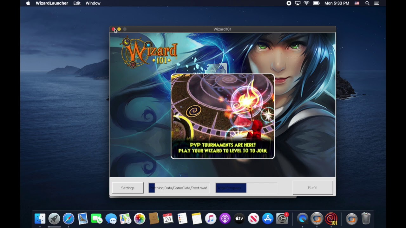
Task: Open Calendar showing 24 in dock
Action: (168, 218)
